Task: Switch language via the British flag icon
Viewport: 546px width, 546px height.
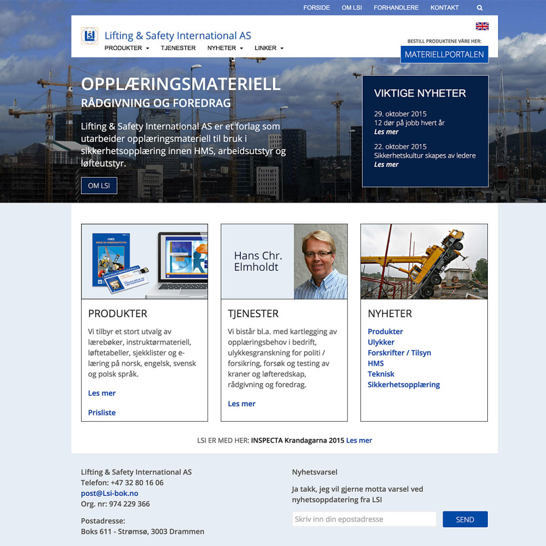Action: point(482,26)
